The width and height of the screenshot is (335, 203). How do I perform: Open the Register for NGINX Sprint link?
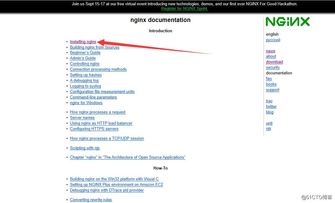point(185,9)
